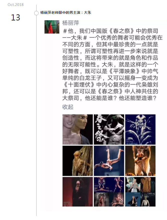Open the dancer with straw strands photo
The height and width of the screenshot is (220, 167).
pyautogui.click(x=77, y=161)
